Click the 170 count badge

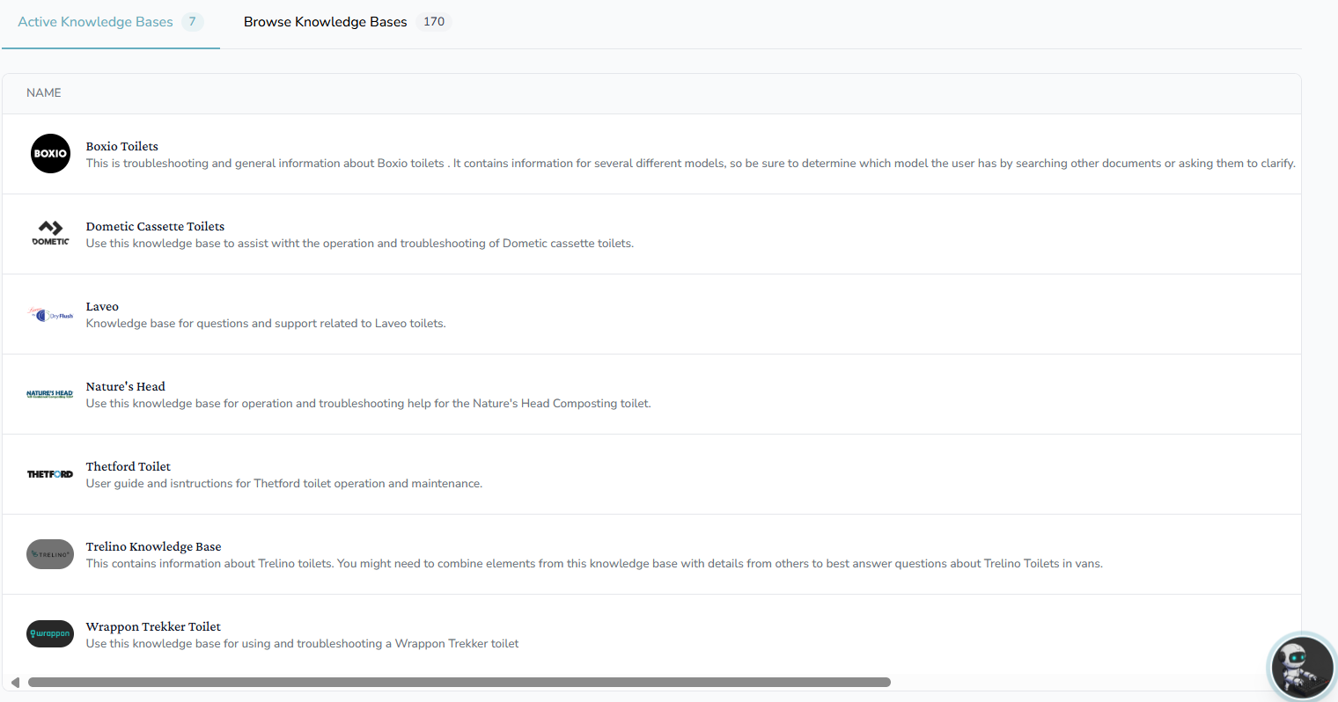[434, 22]
